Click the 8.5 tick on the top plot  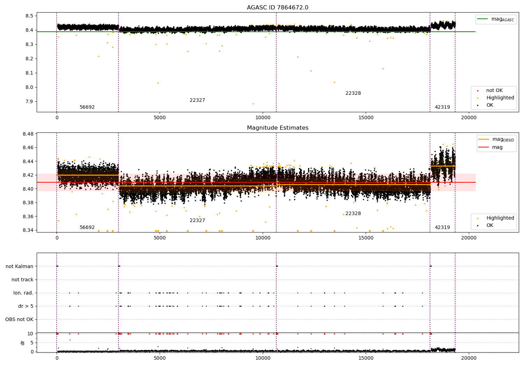pos(29,16)
